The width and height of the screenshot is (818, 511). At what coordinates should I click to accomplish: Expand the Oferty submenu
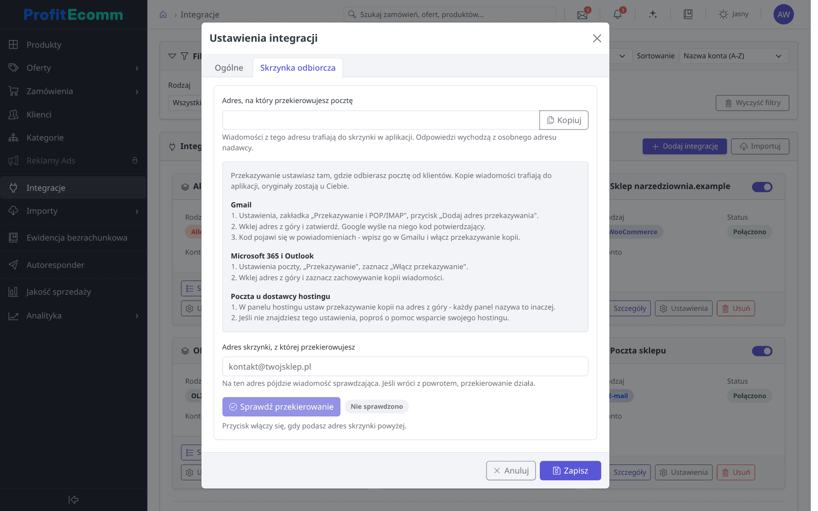click(137, 68)
